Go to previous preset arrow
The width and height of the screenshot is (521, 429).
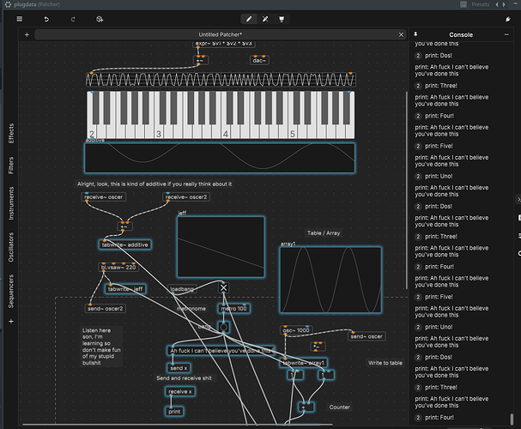(x=497, y=4)
